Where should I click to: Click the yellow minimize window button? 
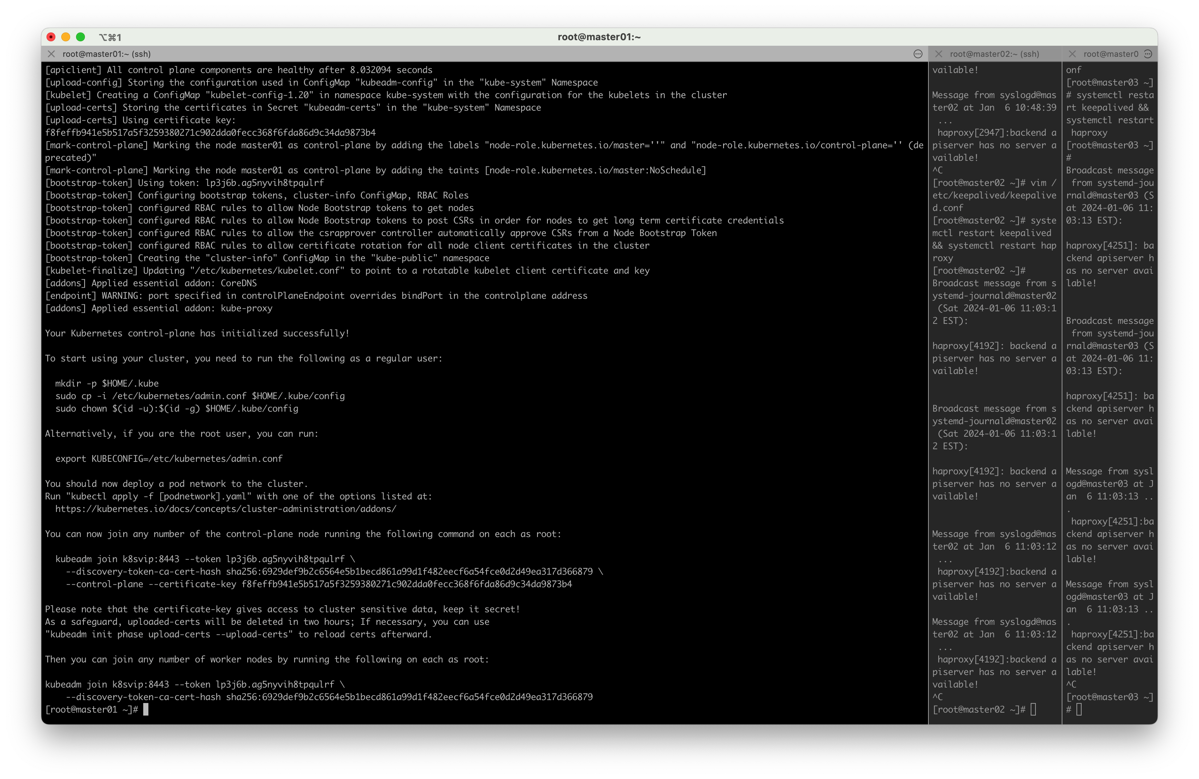pyautogui.click(x=65, y=37)
